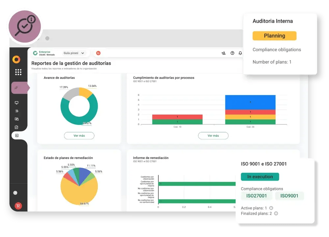Select the checklist clipboard icon in sidebar
Screen dimensions: 329x237
click(x=17, y=127)
